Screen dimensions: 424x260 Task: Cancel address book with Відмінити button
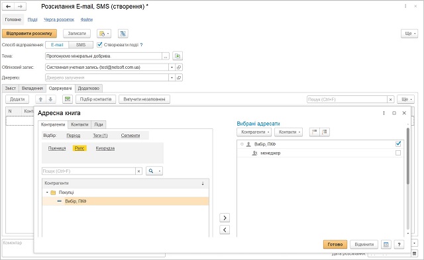[x=364, y=245]
